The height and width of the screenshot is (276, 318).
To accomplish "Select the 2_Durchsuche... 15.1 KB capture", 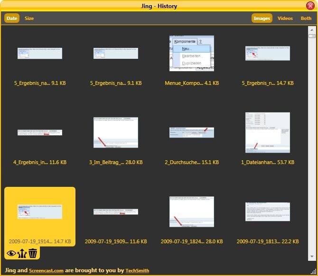I will 192,133.
